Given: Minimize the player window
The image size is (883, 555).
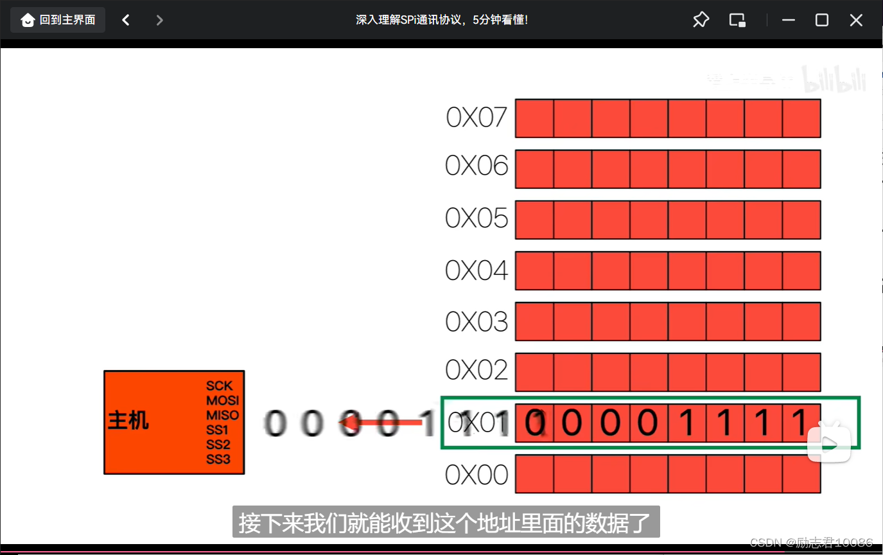Looking at the screenshot, I should coord(789,20).
